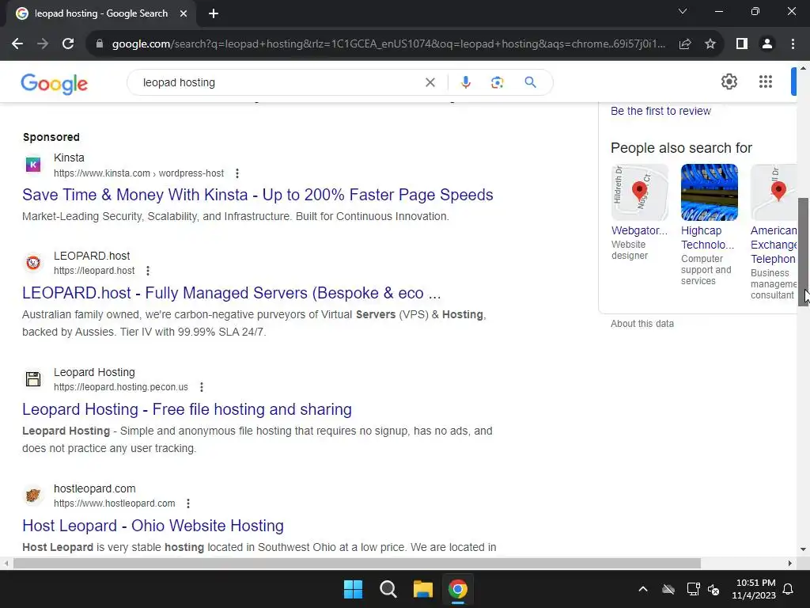Viewport: 810px width, 608px height.
Task: Click the browser forward arrow
Action: (x=43, y=44)
